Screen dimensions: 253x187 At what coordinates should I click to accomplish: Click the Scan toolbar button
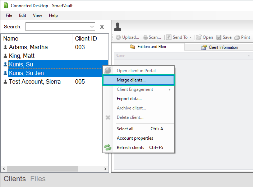[x=152, y=37]
